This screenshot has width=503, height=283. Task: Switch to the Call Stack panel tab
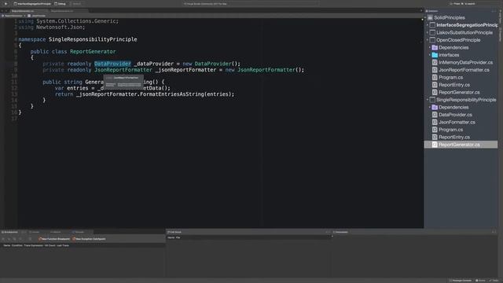[174, 232]
